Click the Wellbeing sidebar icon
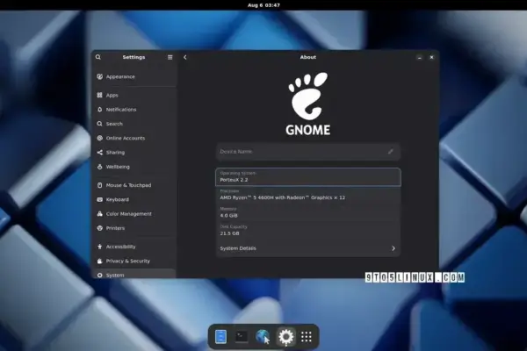This screenshot has width=527, height=351. (x=100, y=167)
